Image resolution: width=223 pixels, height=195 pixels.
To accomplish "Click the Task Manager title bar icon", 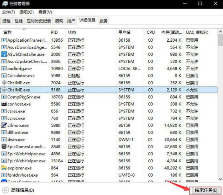I will click(x=5, y=4).
